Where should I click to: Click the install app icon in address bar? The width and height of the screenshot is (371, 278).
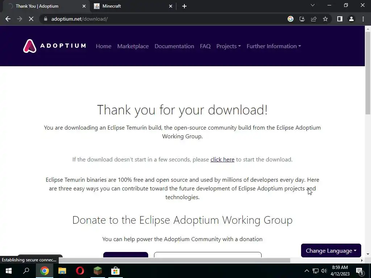point(302,19)
